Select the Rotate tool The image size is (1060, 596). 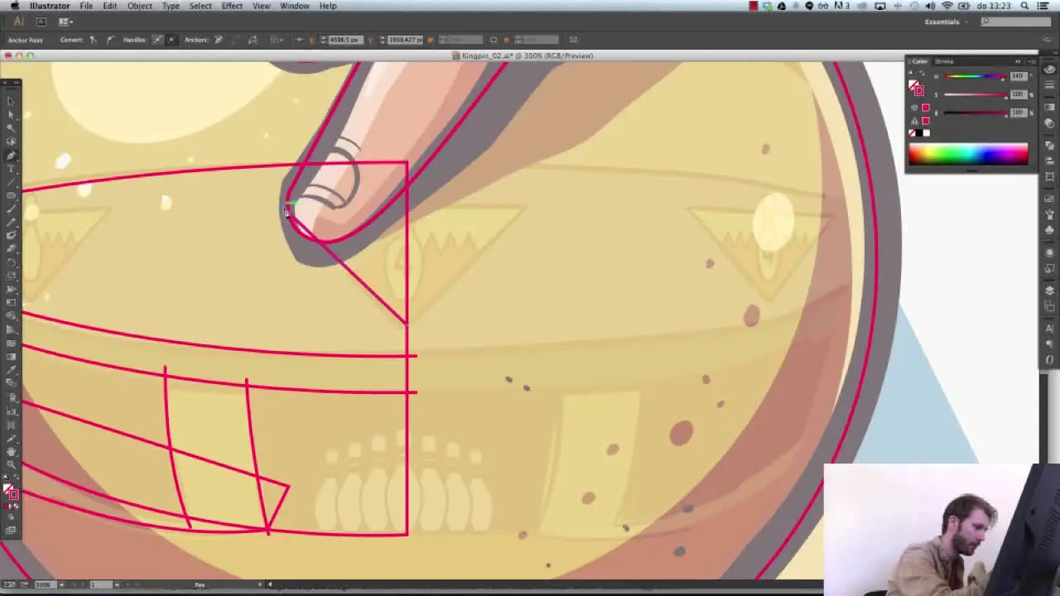(12, 262)
